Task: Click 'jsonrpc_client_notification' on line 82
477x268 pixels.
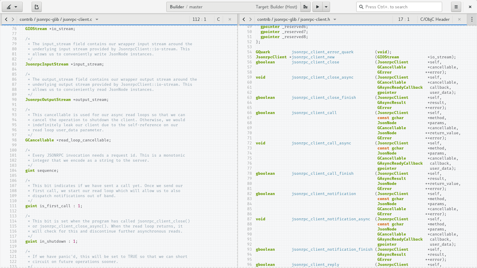Action: (x=324, y=194)
